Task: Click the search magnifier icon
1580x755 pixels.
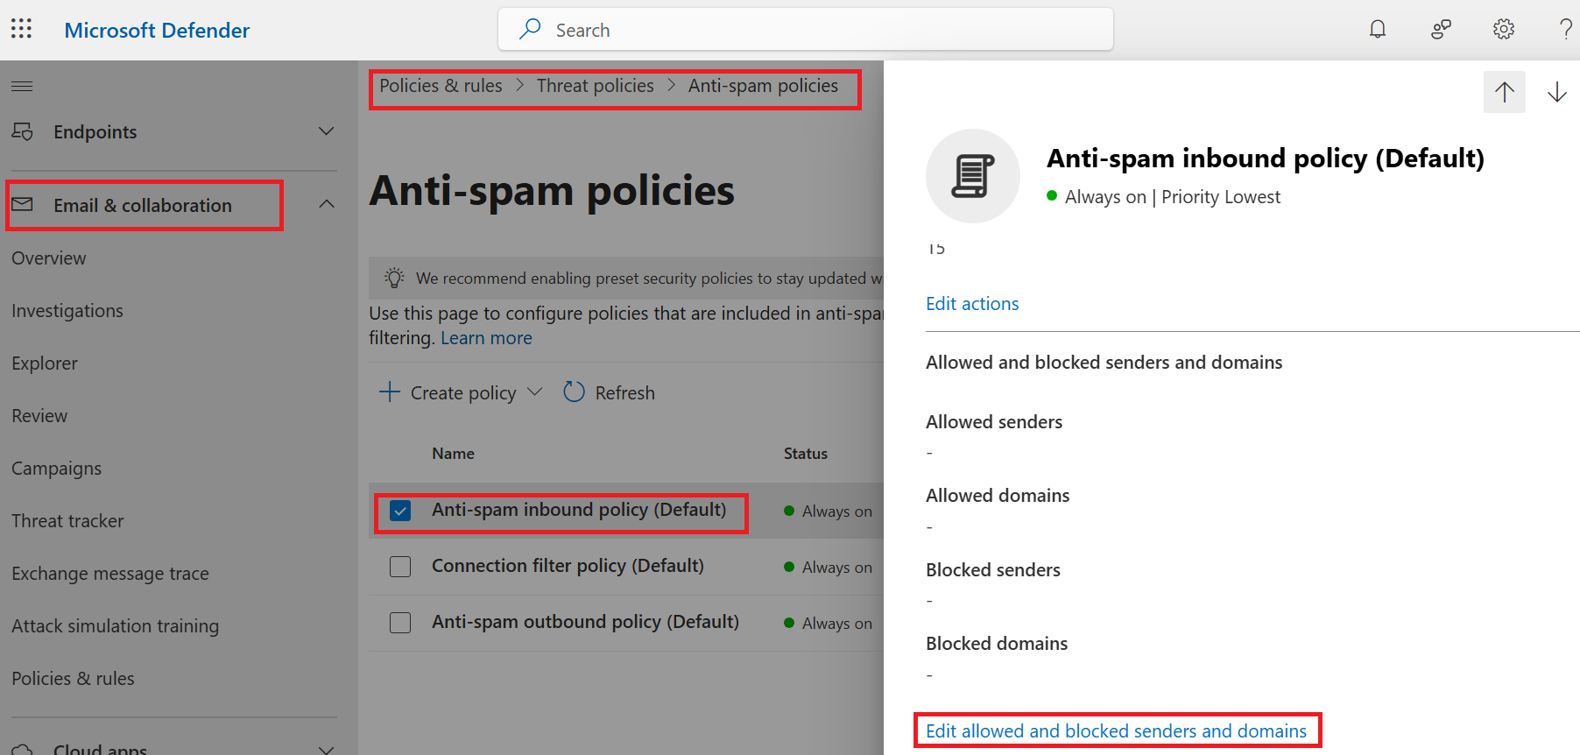Action: click(x=530, y=29)
